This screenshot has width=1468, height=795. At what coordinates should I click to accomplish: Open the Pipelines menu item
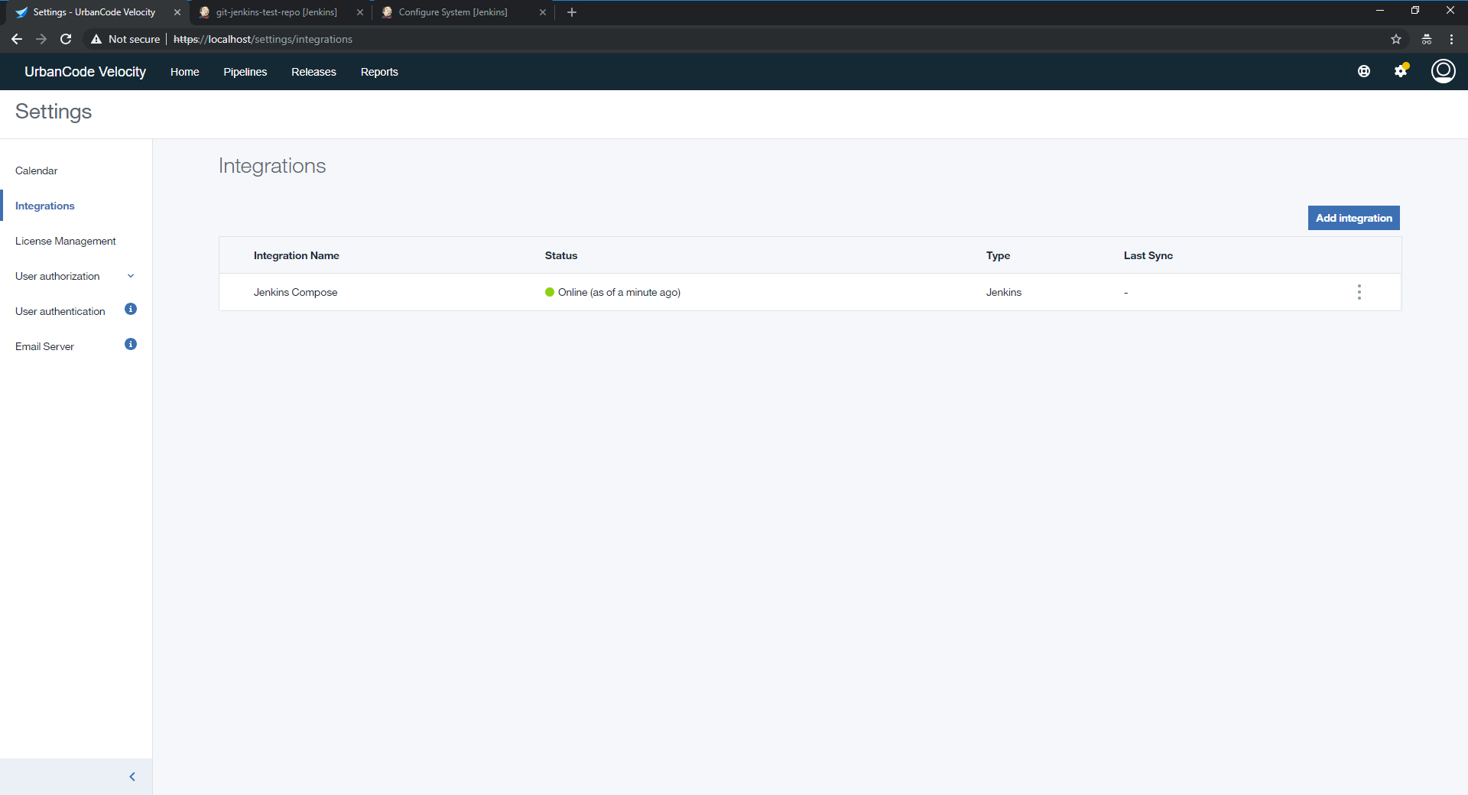(245, 71)
